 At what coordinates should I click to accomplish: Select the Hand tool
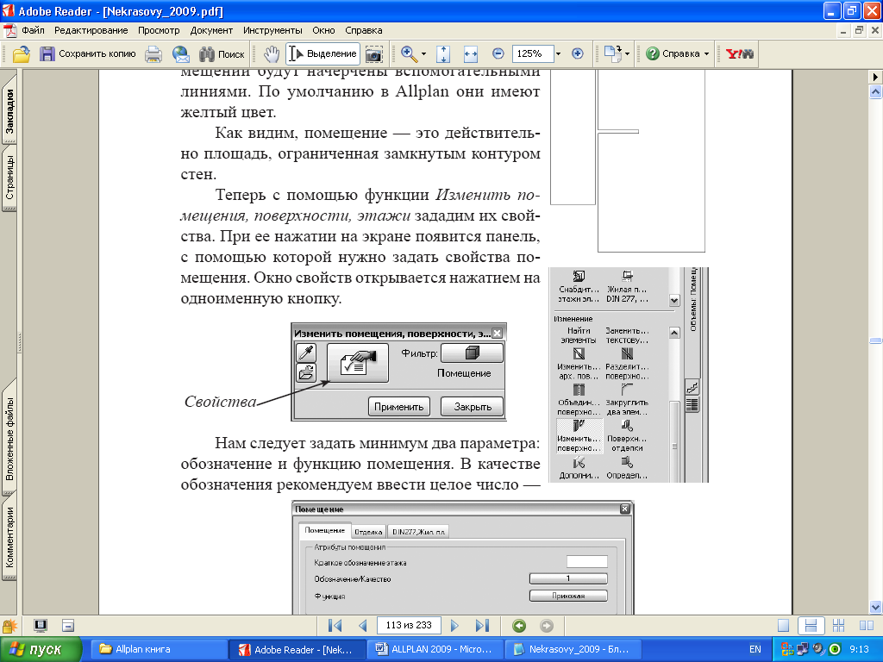272,54
